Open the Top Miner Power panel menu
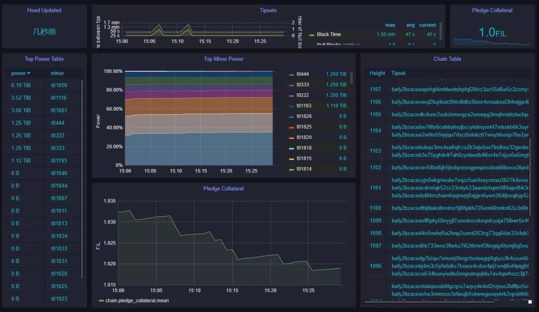The height and width of the screenshot is (312, 539). [x=224, y=59]
